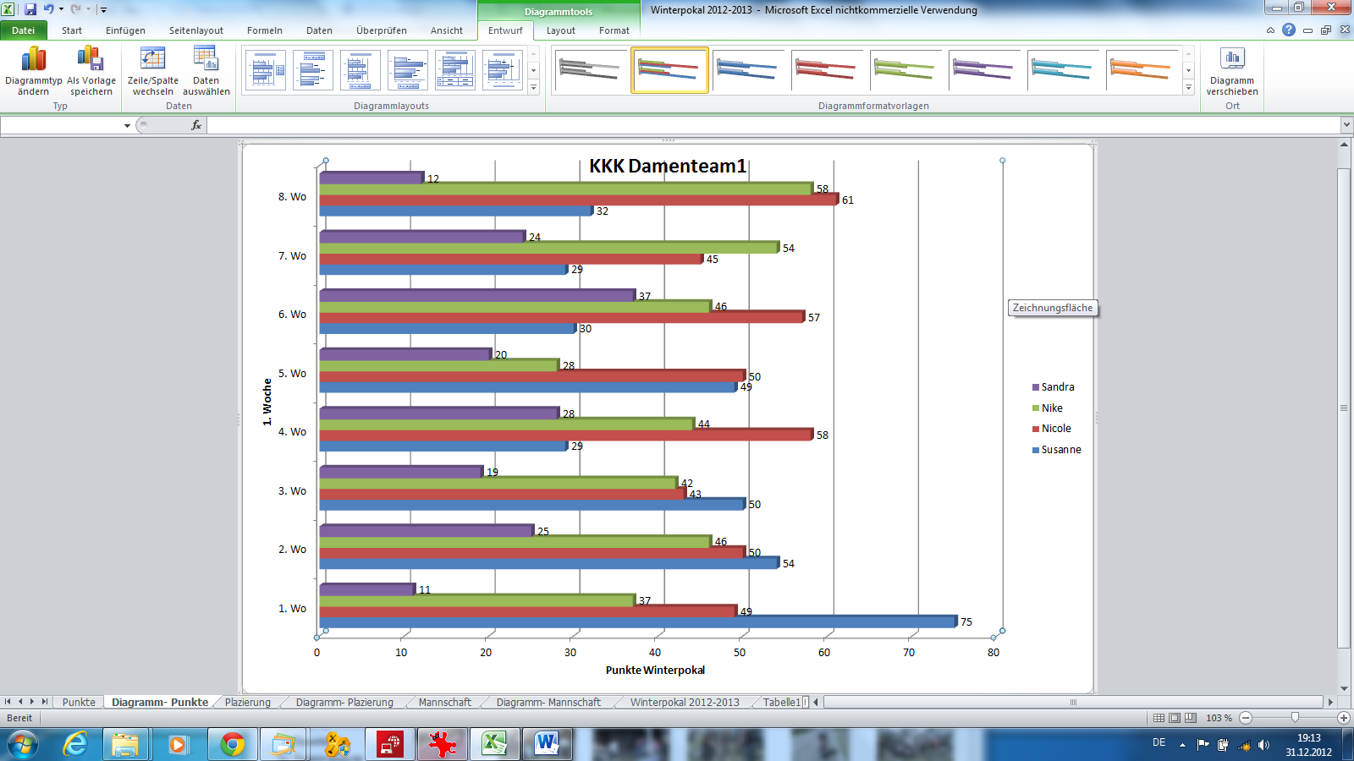Click vertical scrollbar down arrow
The image size is (1354, 761).
[1344, 688]
